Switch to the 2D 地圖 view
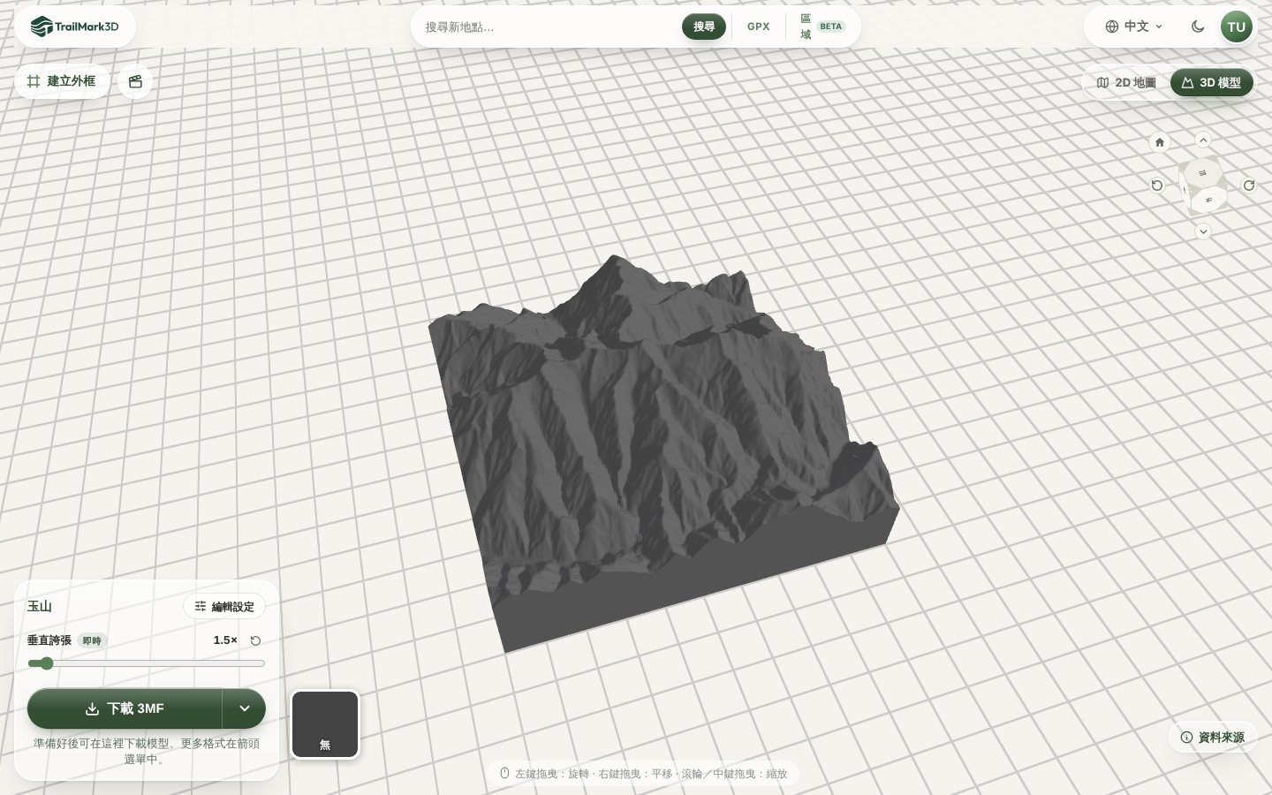 [1126, 82]
